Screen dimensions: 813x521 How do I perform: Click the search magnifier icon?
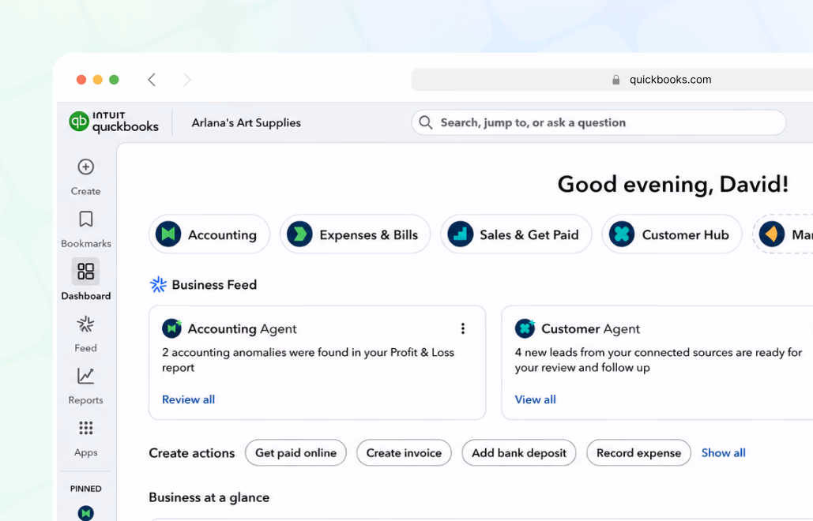(426, 122)
